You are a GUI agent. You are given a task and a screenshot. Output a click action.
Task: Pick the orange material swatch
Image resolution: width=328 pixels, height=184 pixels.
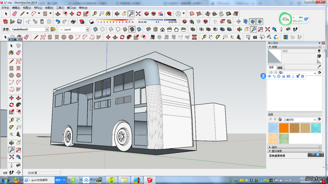click(284, 128)
